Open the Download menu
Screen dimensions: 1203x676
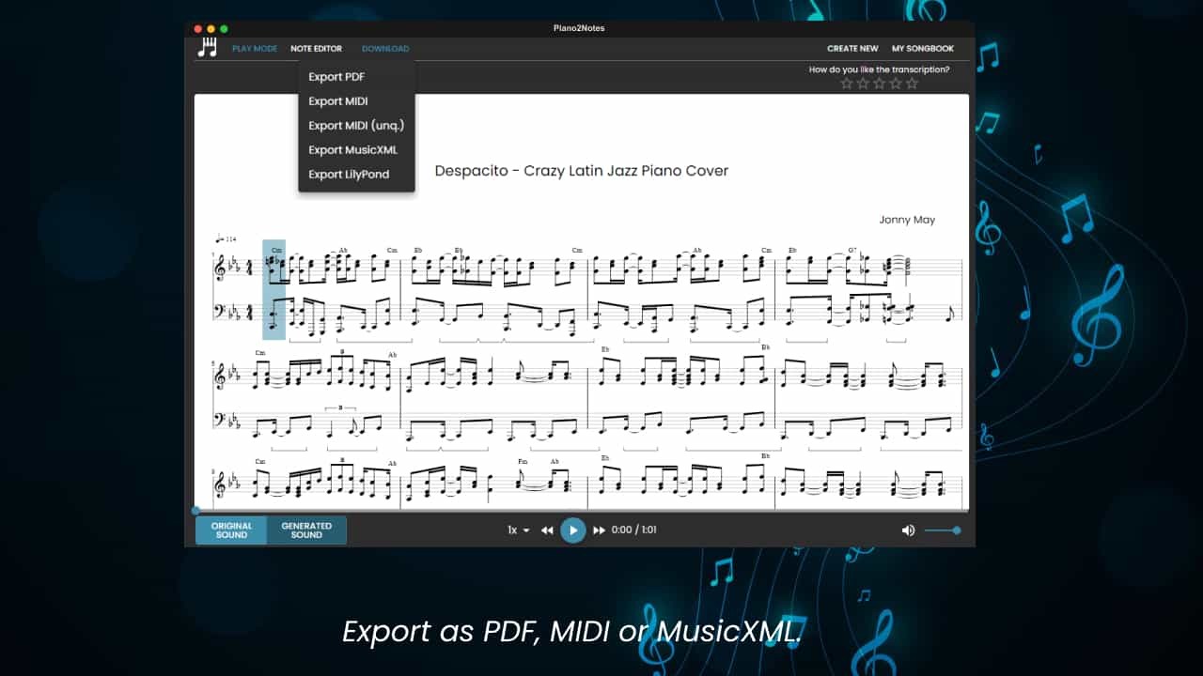[385, 48]
